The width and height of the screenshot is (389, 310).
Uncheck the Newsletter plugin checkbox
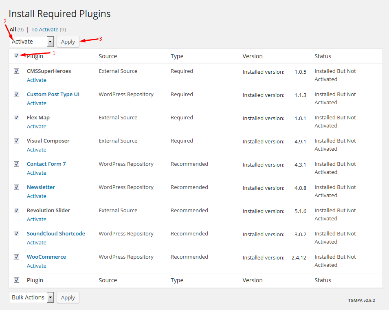[x=16, y=187]
